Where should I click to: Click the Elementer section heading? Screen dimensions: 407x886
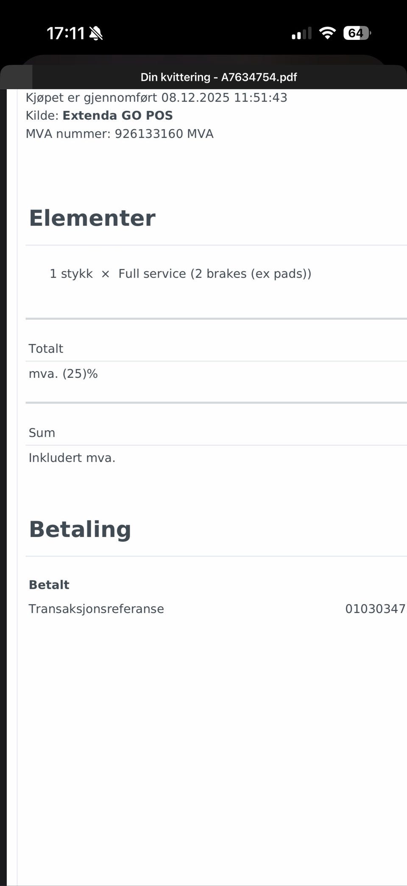pos(92,218)
